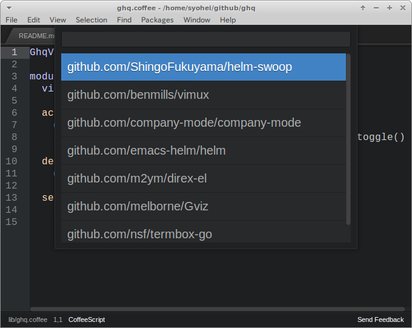The image size is (412, 328).
Task: Click the toggle() code text
Action: click(380, 137)
